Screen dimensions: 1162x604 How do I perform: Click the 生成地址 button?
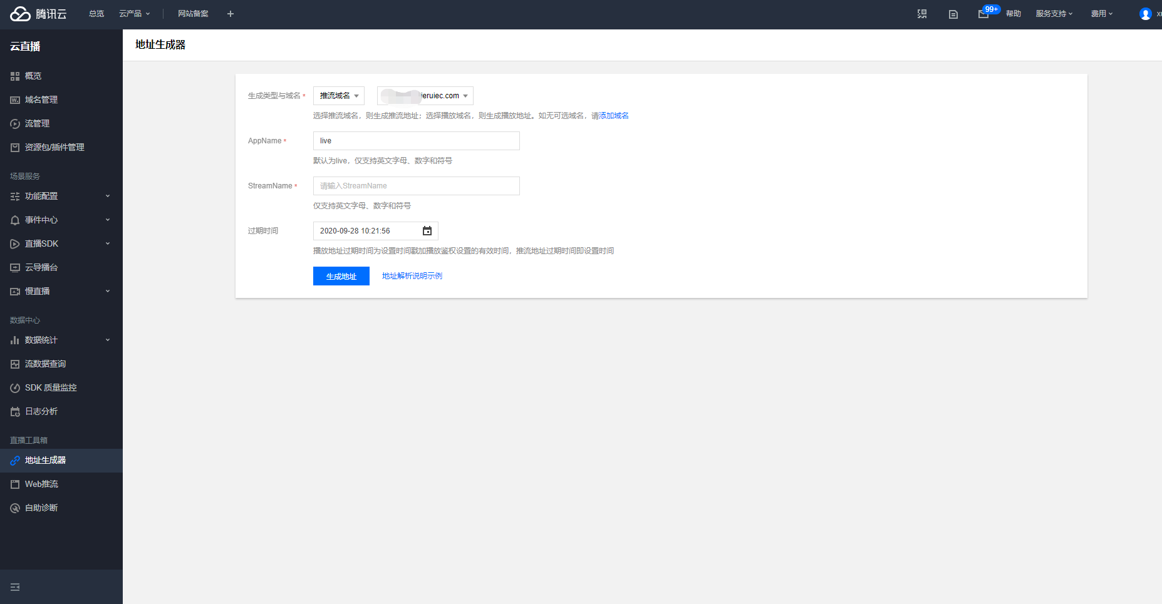click(341, 276)
